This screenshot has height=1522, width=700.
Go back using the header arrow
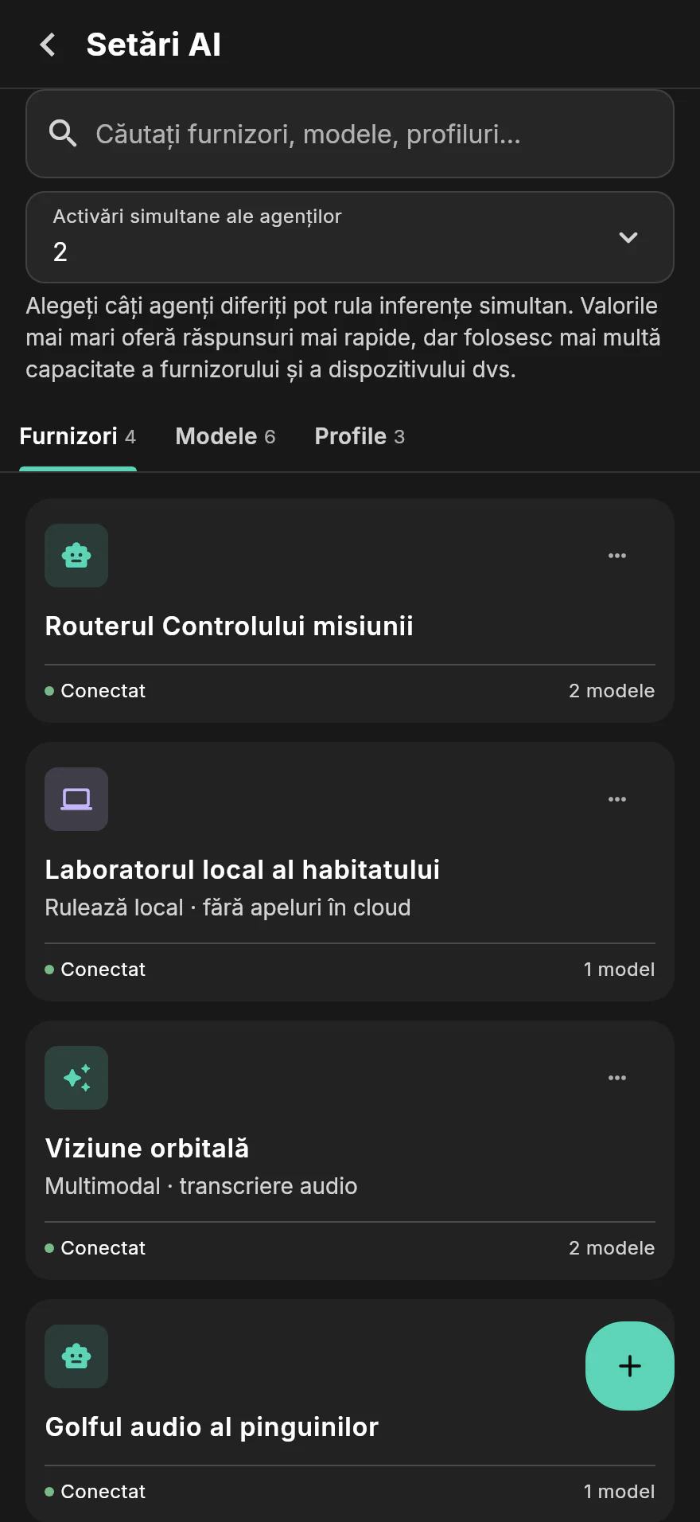point(48,45)
